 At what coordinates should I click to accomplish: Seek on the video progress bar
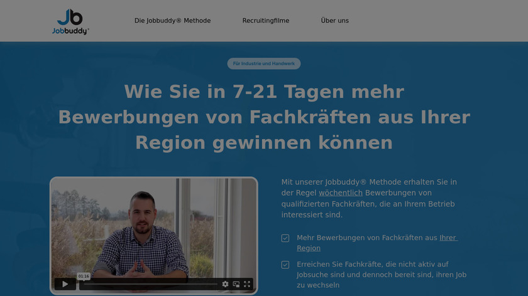coord(150,284)
